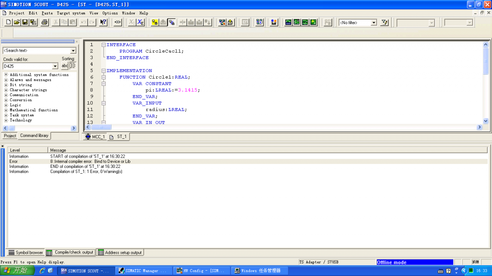The image size is (492, 276).
Task: Open the Symbol browser tab
Action: click(26, 253)
